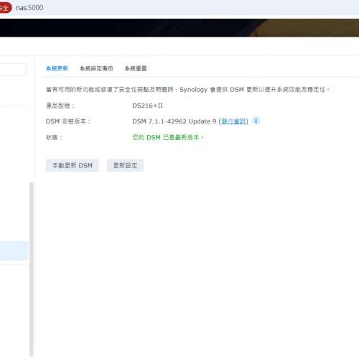Click the 發行資訊 release notes link
359x359 pixels.
coord(233,121)
